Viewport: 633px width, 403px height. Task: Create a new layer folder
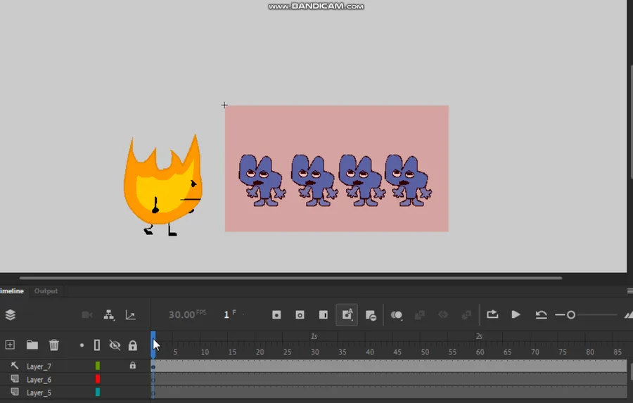[x=32, y=345]
